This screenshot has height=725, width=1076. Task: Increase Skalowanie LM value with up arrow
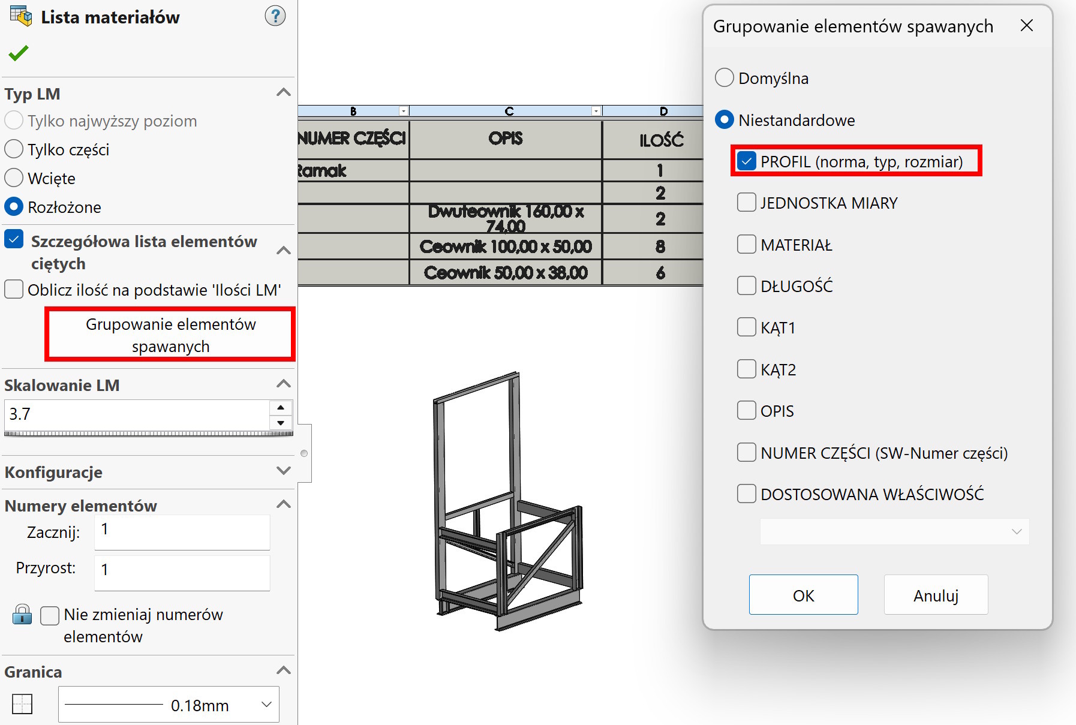[281, 408]
